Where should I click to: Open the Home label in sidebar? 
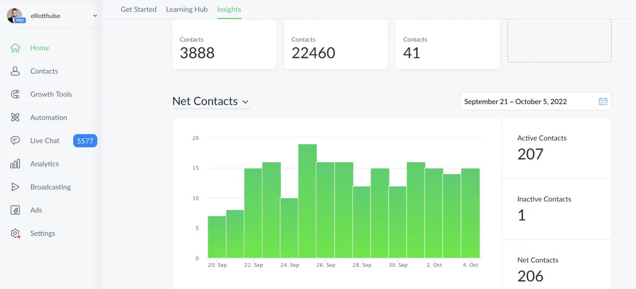click(40, 48)
